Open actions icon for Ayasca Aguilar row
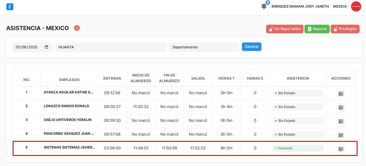The image size is (366, 166). 341,94
